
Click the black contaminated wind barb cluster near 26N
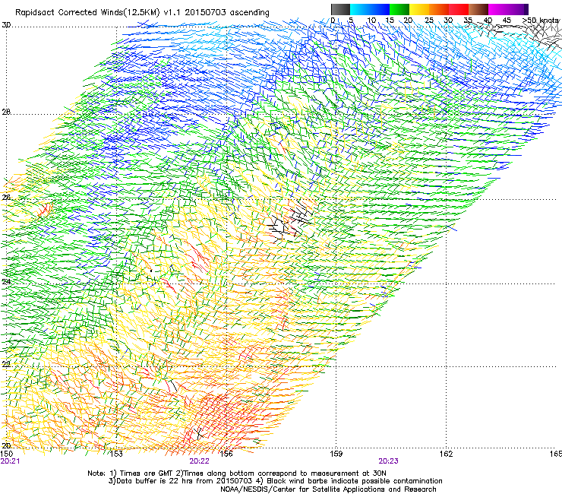pyautogui.click(x=289, y=223)
